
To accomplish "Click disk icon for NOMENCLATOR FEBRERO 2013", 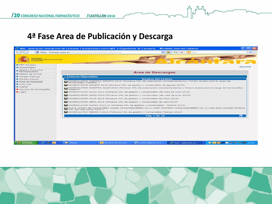I will pos(66,112).
